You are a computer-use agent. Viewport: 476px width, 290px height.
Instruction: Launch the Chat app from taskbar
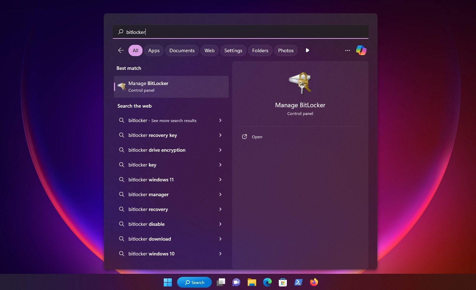pyautogui.click(x=236, y=282)
